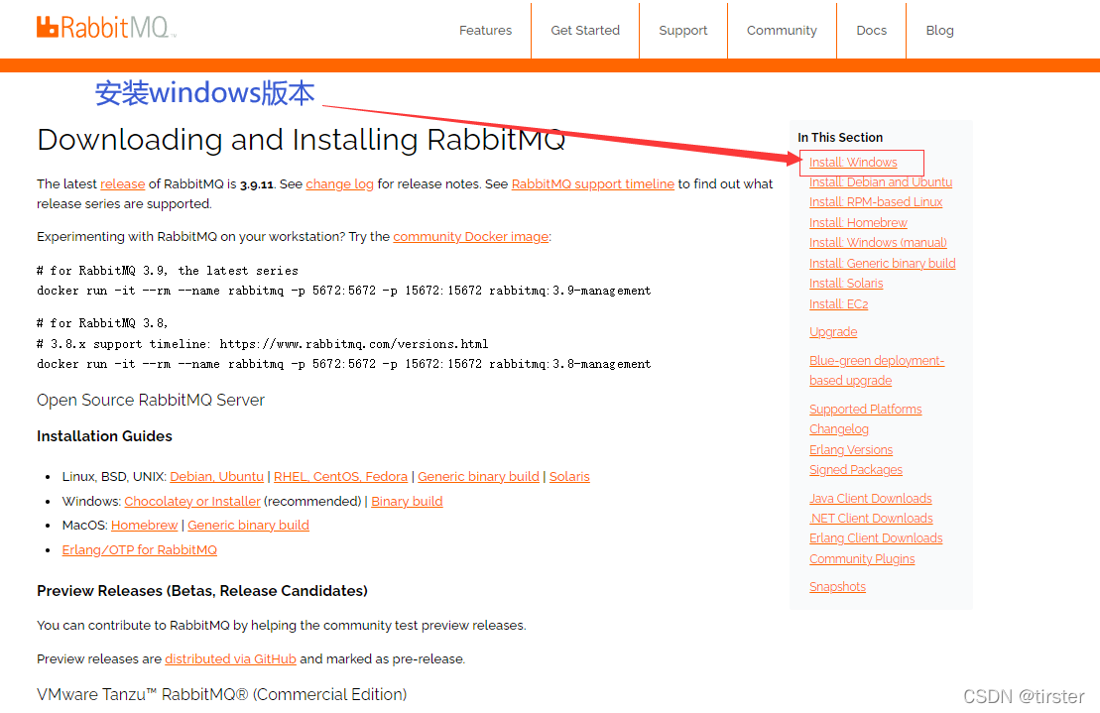This screenshot has height=713, width=1100.
Task: Open distributed via GitHub link
Action: (231, 659)
